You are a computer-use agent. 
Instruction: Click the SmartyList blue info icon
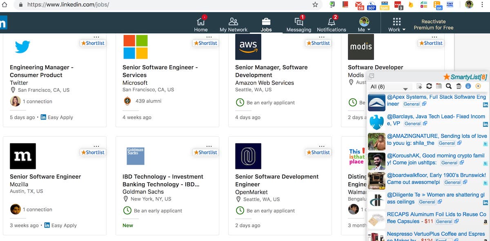pos(468,86)
